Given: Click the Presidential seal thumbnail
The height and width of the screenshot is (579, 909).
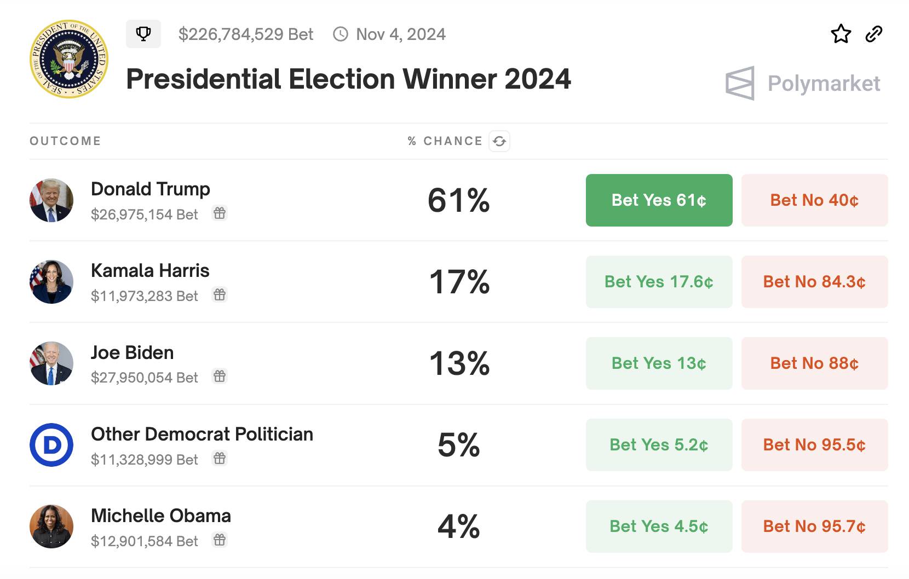Looking at the screenshot, I should click(69, 59).
